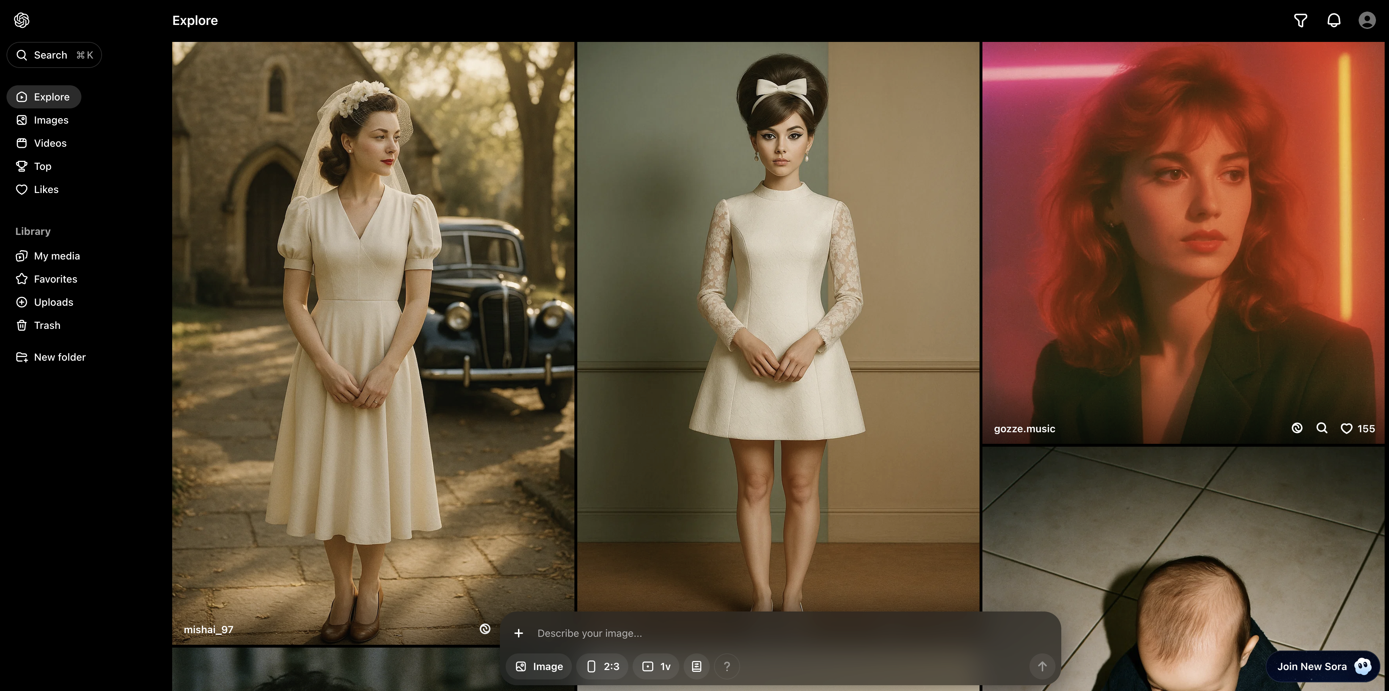
Task: Go to Videos in sidebar
Action: pos(50,143)
